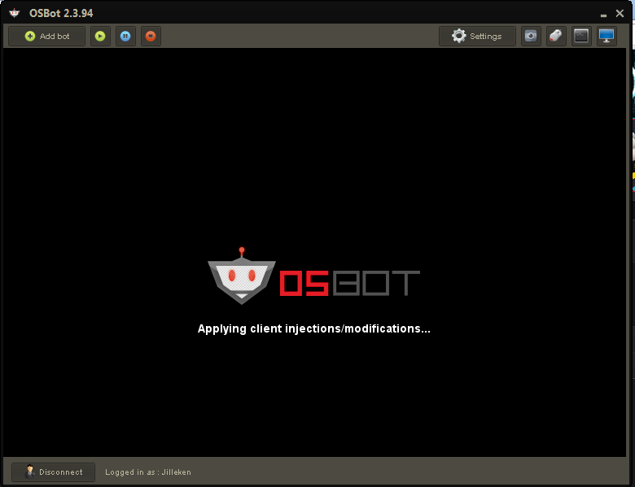Close the OSBot window
The height and width of the screenshot is (487, 635).
point(620,13)
